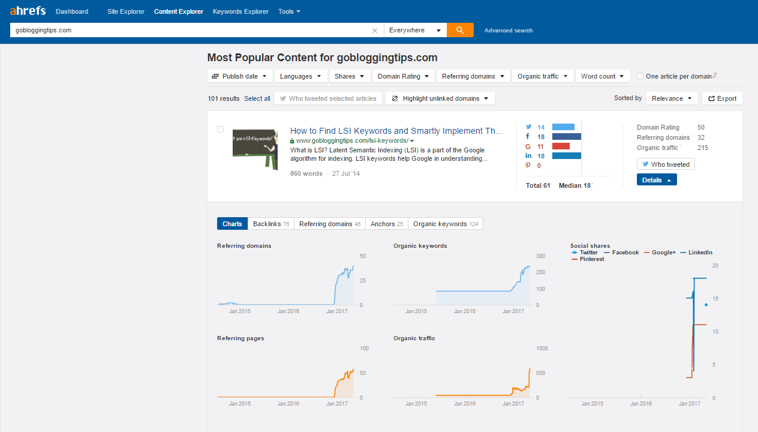The height and width of the screenshot is (432, 758).
Task: Toggle the Pinterest series in the Social shares legend
Action: tap(588, 259)
